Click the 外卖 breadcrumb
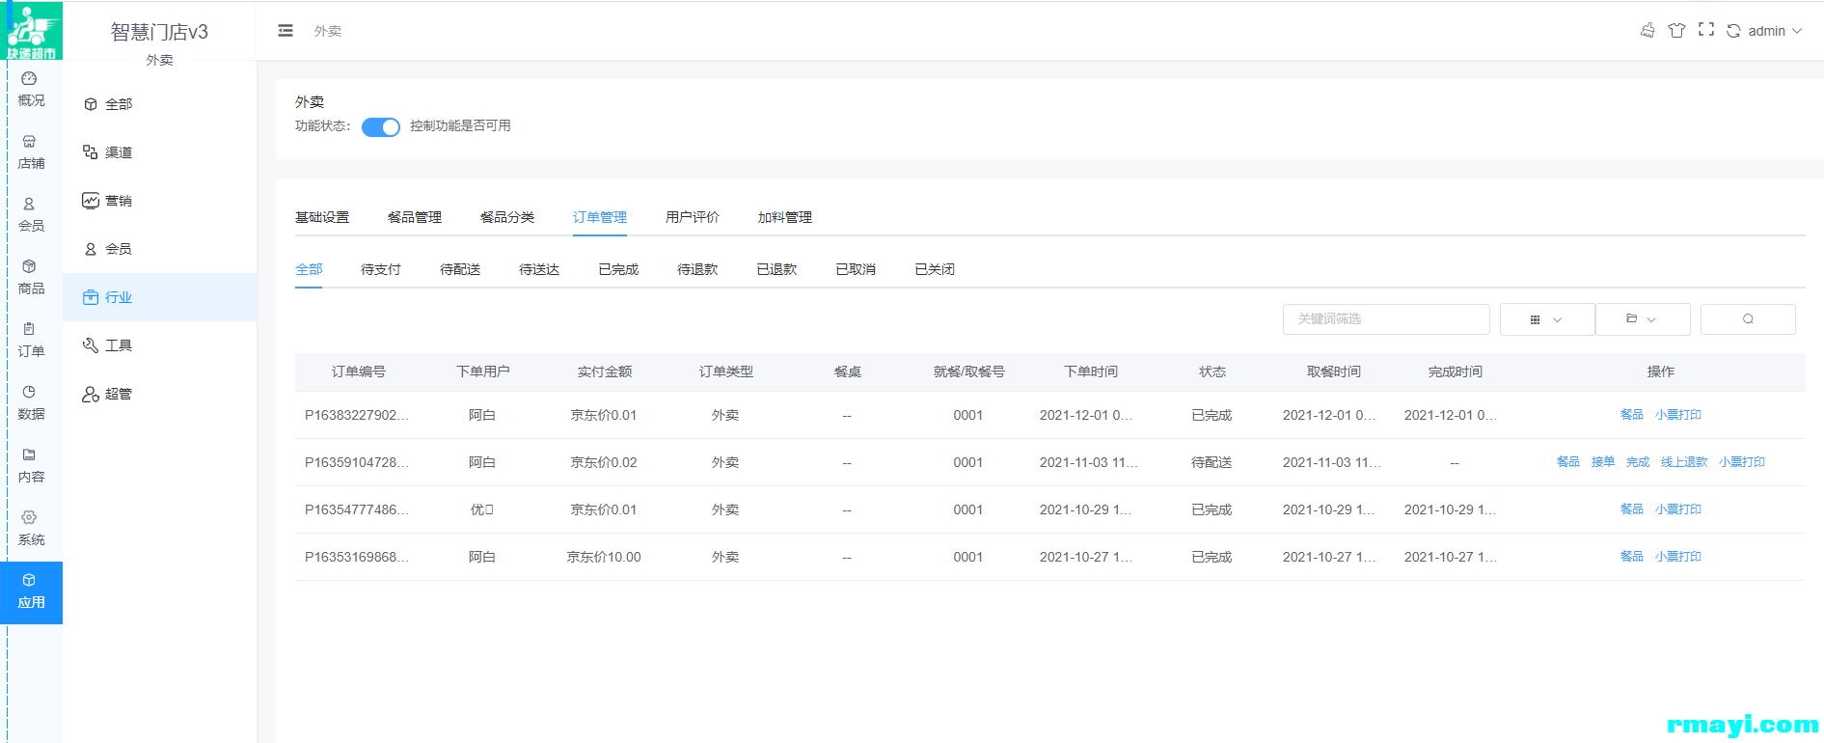The image size is (1824, 743). pos(328,31)
